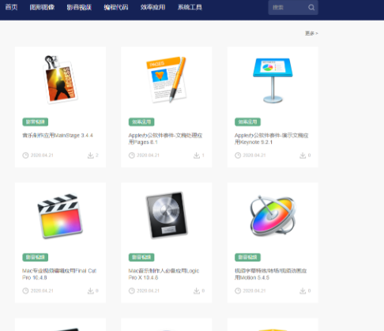Screen dimensions: 384x331
Task: Open the Logic Pro X 10.4.8 title link
Action: (164, 274)
